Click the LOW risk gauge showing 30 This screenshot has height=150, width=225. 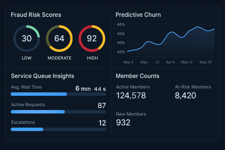click(26, 39)
